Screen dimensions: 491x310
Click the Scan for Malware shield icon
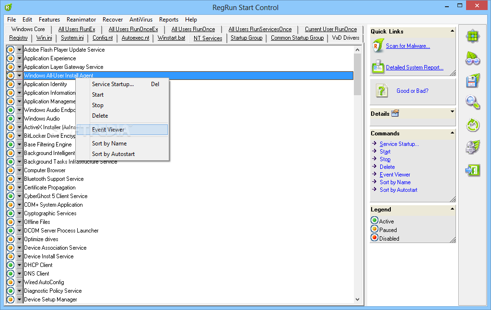point(378,45)
